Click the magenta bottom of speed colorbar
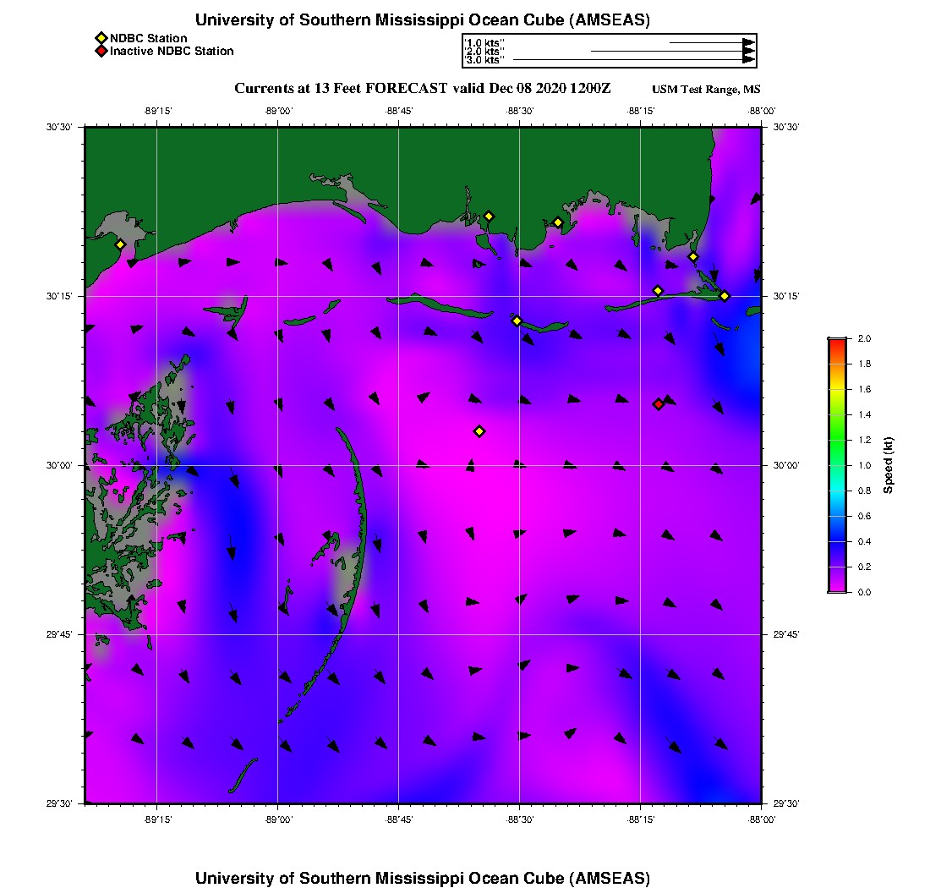The image size is (930, 888). point(837,588)
